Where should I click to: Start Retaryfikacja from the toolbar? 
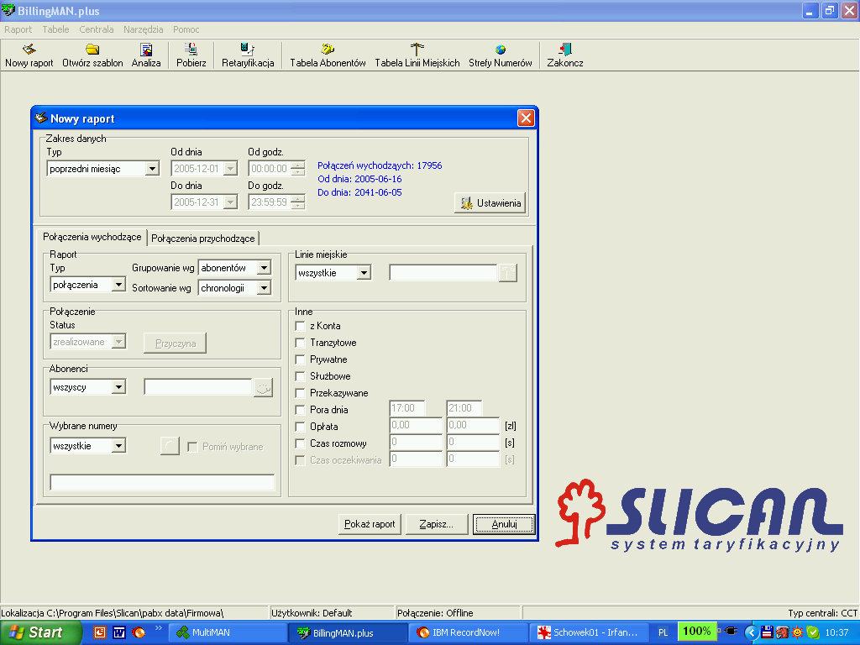pos(248,55)
